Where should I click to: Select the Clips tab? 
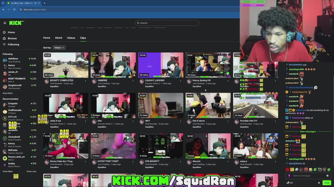83,38
